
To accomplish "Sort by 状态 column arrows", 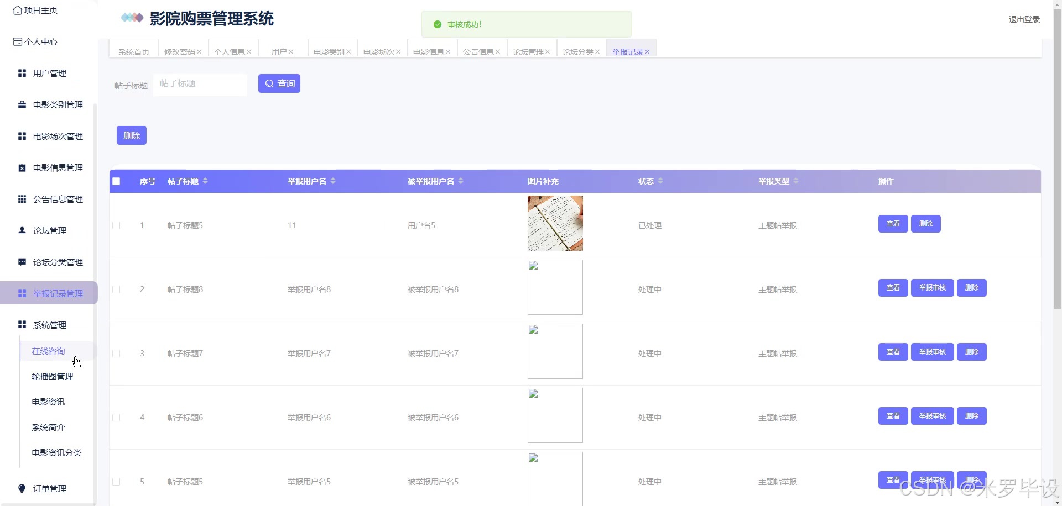I will click(660, 181).
